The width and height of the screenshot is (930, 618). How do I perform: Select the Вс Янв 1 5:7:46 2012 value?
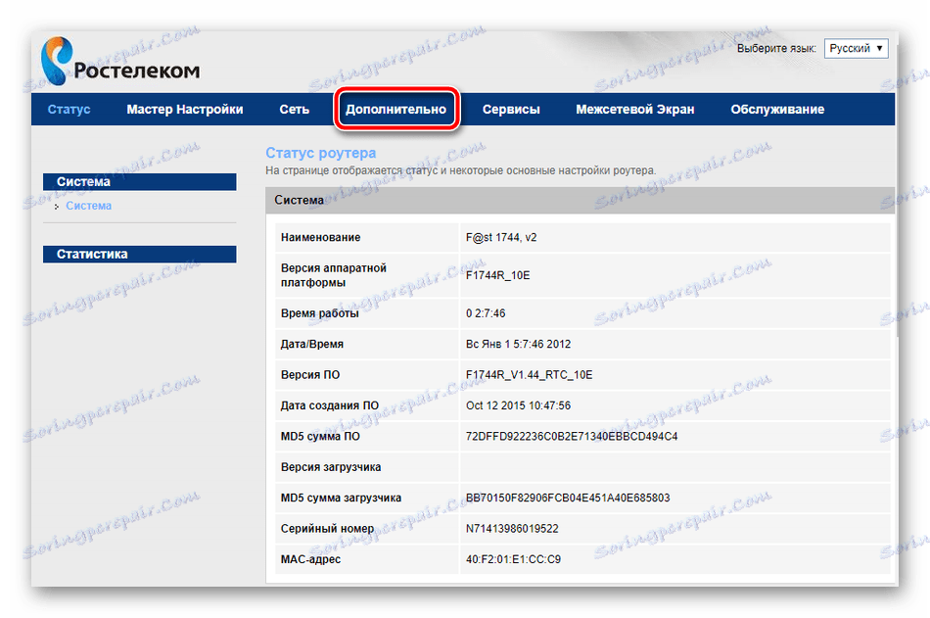pyautogui.click(x=519, y=345)
